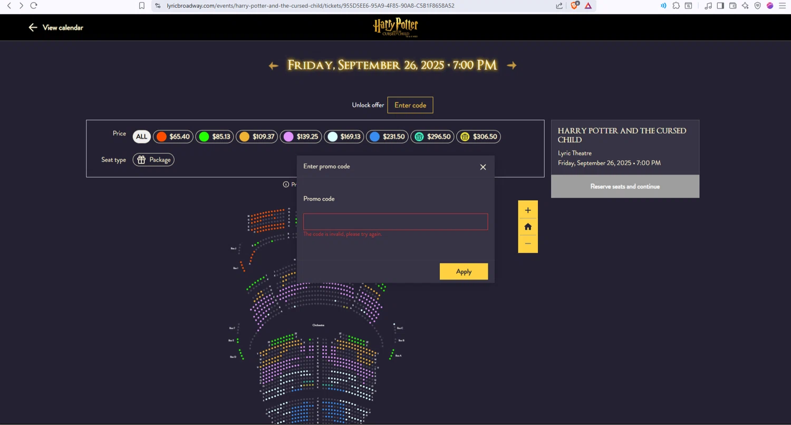Toggle the Package seat type filter
The width and height of the screenshot is (791, 425).
pyautogui.click(x=153, y=160)
